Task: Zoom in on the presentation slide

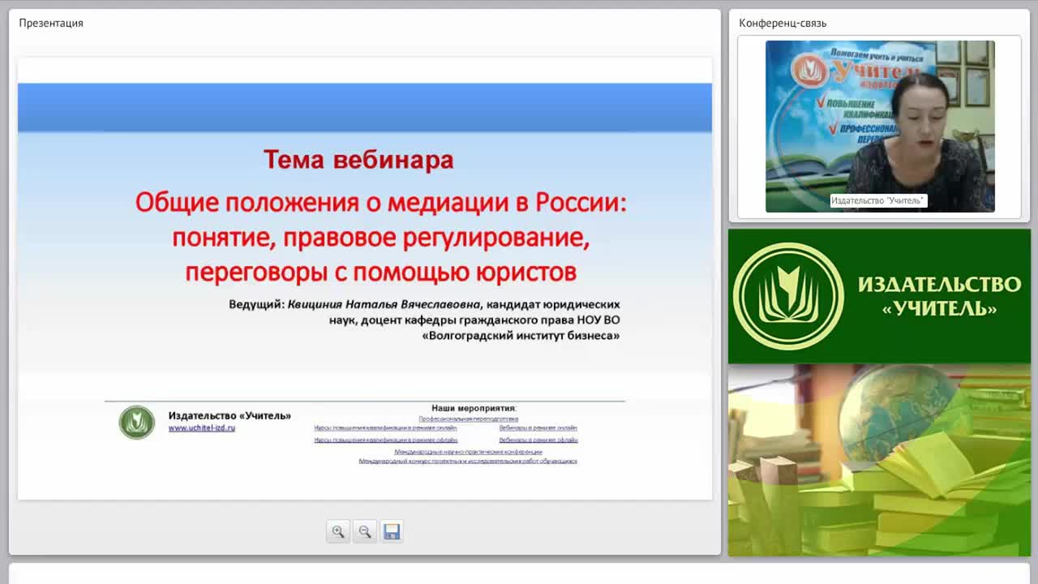Action: point(338,531)
